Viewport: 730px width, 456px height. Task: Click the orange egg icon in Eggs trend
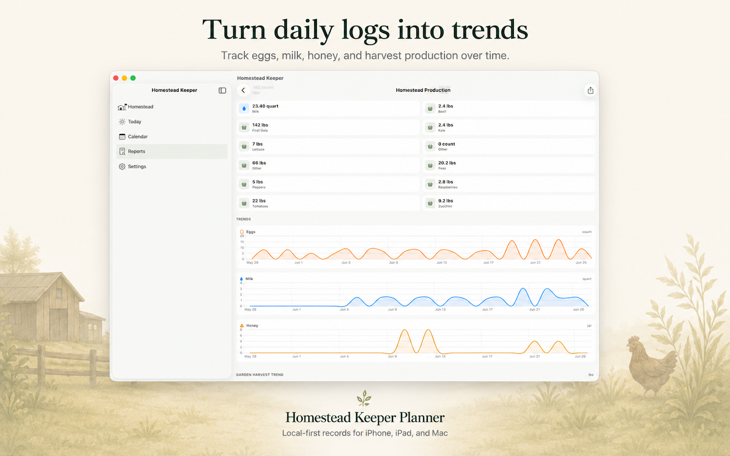click(x=242, y=232)
